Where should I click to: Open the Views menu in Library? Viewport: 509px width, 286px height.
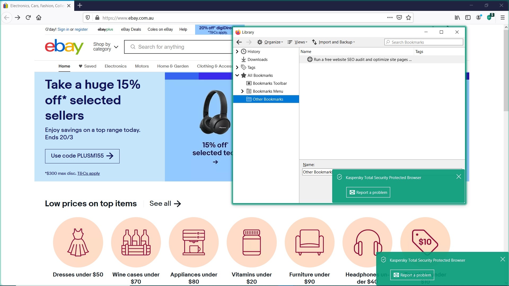coord(298,42)
